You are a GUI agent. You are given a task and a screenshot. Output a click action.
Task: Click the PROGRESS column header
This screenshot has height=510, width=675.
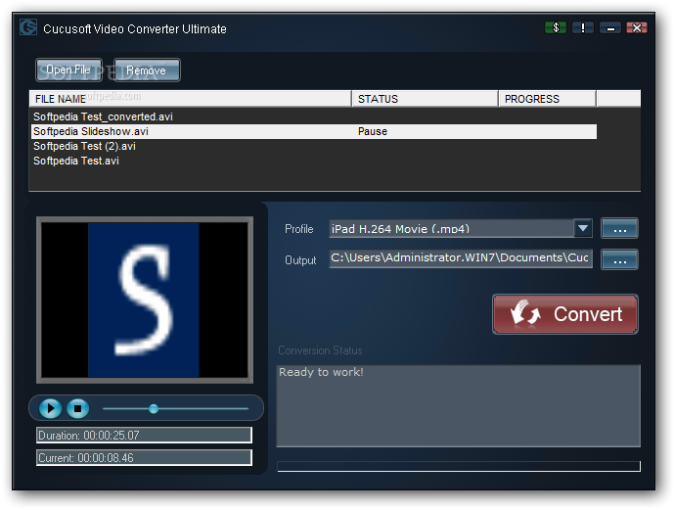coord(547,99)
